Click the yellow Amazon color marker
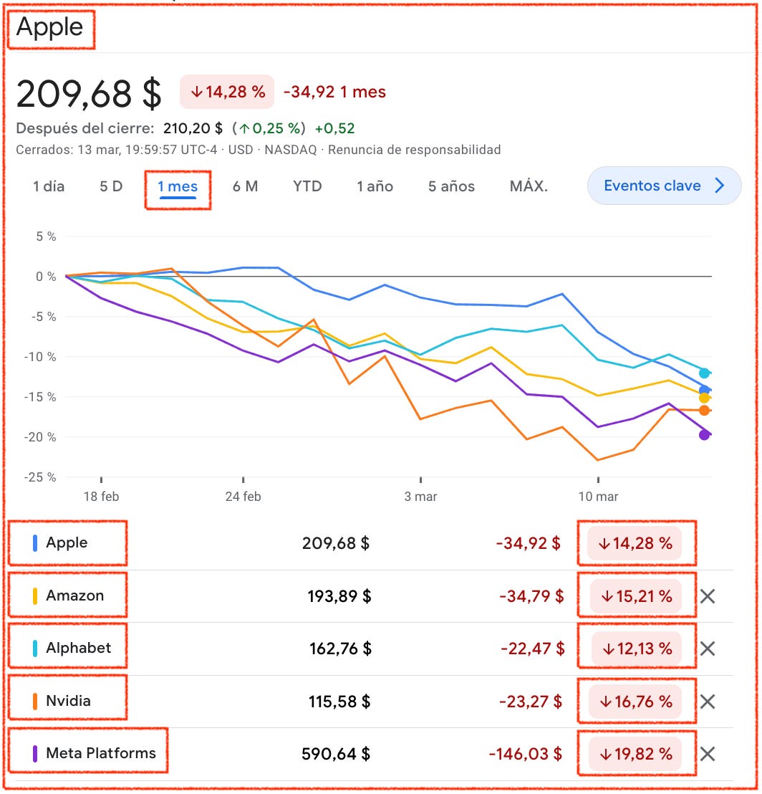Screen dimensions: 762x794 click(x=35, y=595)
